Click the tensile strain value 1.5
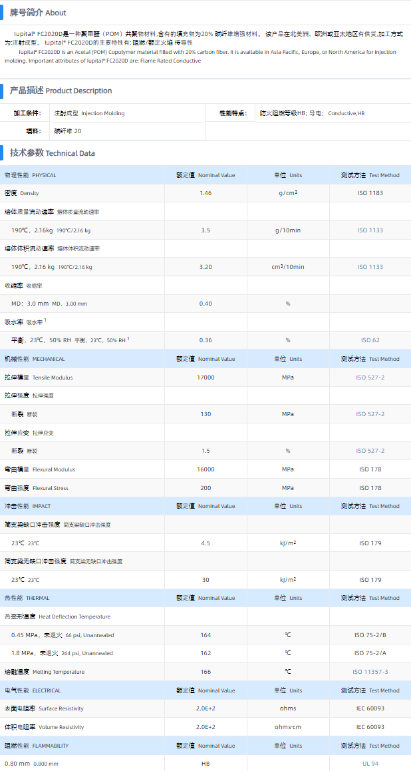 [x=205, y=451]
